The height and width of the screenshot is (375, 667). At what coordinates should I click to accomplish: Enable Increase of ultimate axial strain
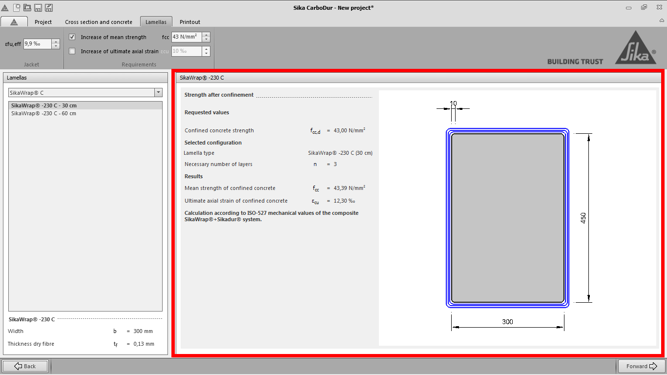point(72,51)
